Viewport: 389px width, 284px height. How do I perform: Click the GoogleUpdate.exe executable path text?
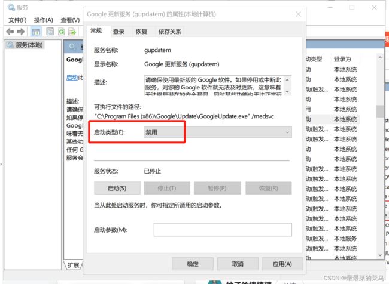pyautogui.click(x=184, y=116)
